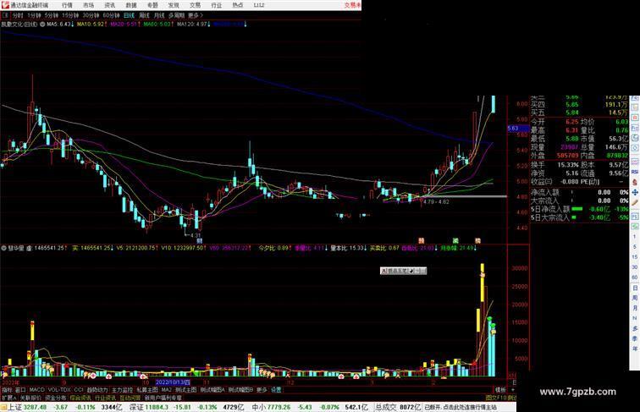Switch indicator to 主力监控
640x412 pixels.
pos(122,390)
